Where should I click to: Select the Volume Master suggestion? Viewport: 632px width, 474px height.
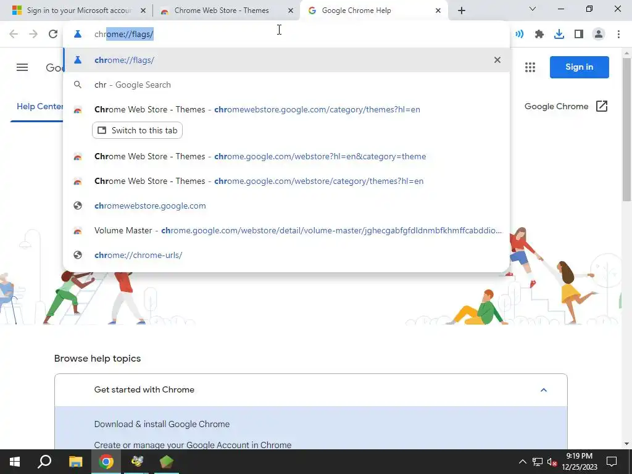[x=286, y=231]
